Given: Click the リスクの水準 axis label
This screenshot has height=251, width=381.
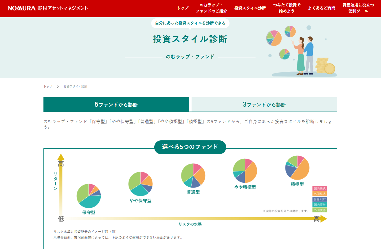Looking at the screenshot, I should tap(190, 224).
